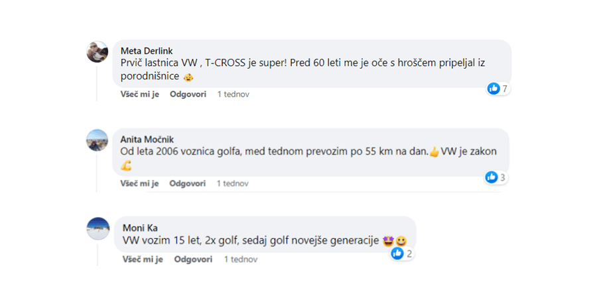Open like reactions on Moni Ka's comment
This screenshot has height=299, width=597.
coord(402,253)
